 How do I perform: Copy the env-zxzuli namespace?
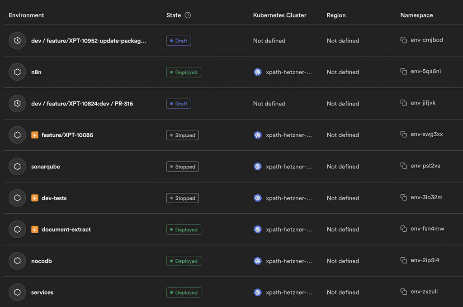[x=404, y=292]
